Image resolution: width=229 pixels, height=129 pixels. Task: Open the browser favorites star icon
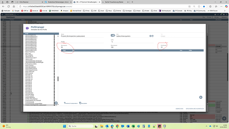point(204,6)
